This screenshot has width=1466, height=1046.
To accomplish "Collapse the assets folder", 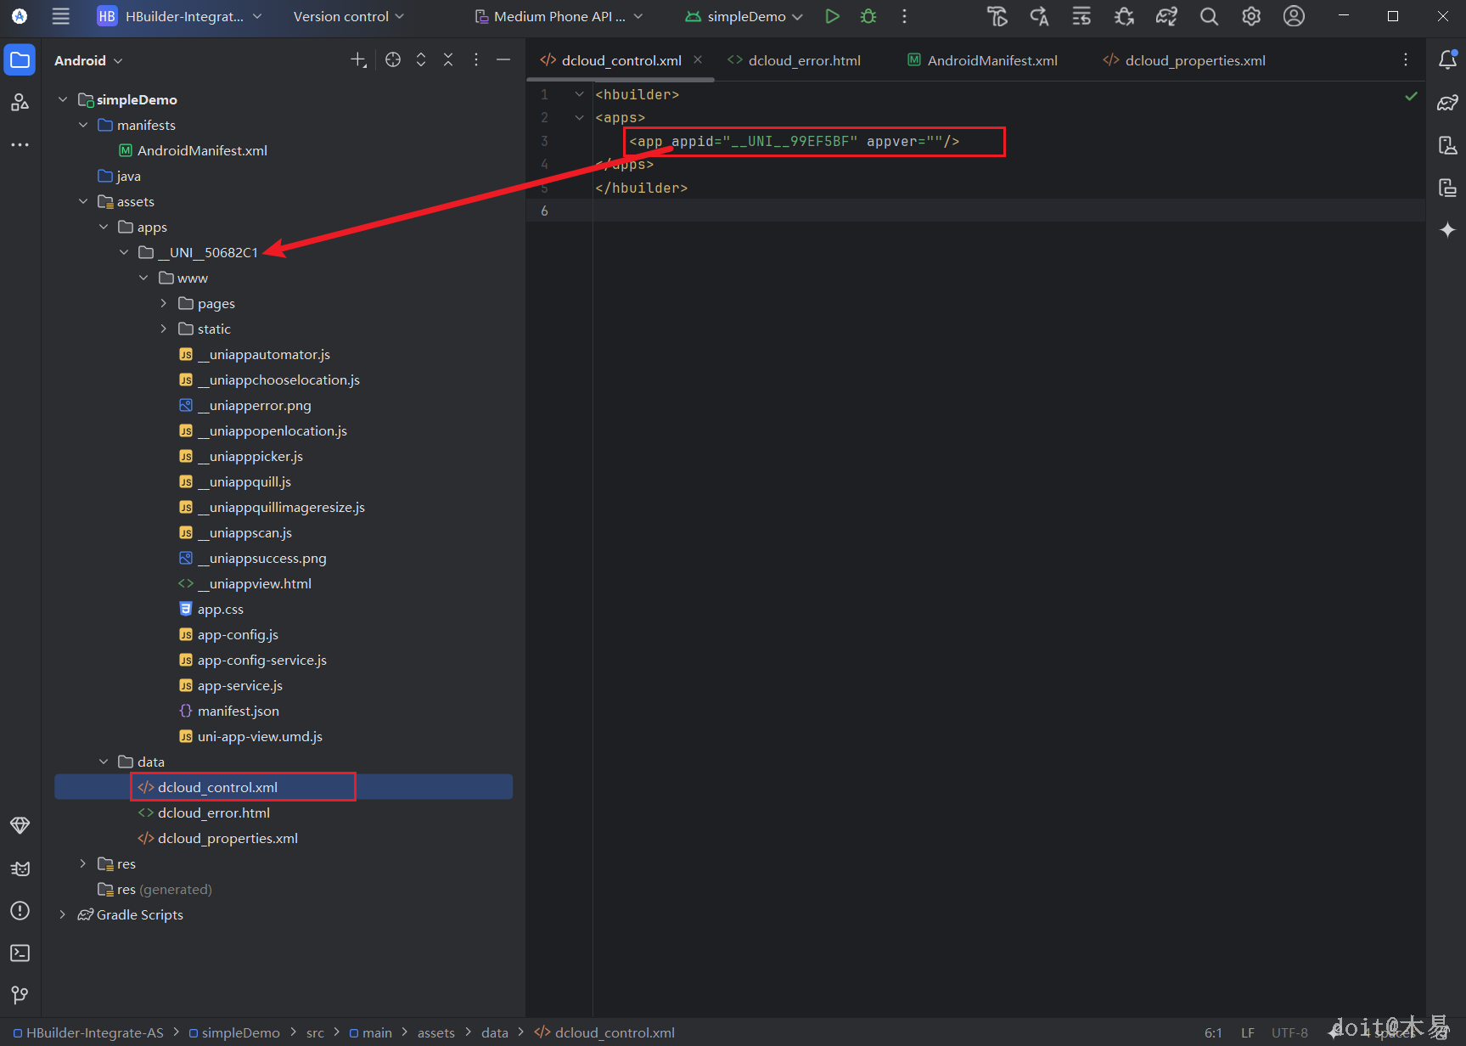I will pyautogui.click(x=83, y=201).
